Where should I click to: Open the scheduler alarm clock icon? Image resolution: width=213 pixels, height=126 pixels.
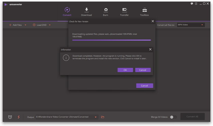[x=10, y=117]
